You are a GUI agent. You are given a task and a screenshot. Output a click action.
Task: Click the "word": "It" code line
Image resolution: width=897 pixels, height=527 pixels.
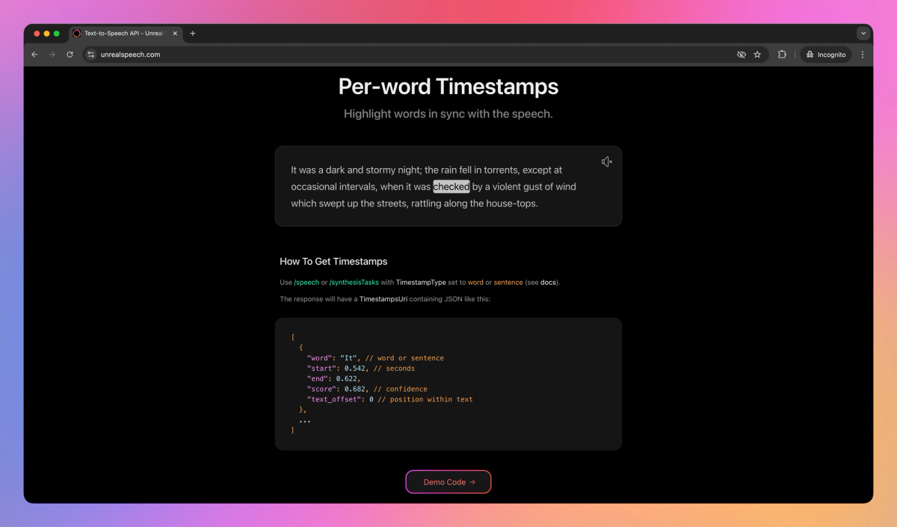click(375, 358)
